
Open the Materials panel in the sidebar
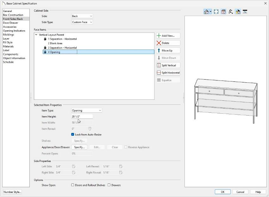pyautogui.click(x=8, y=46)
